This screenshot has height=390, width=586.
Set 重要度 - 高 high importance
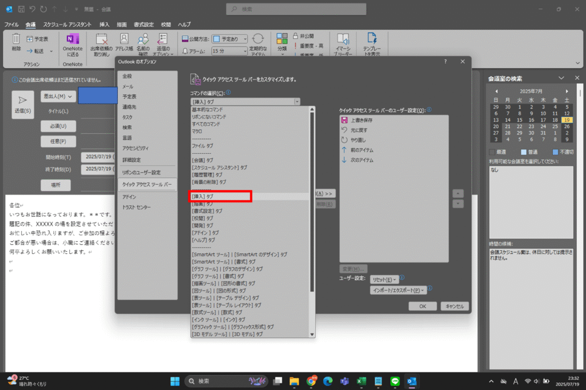[308, 46]
